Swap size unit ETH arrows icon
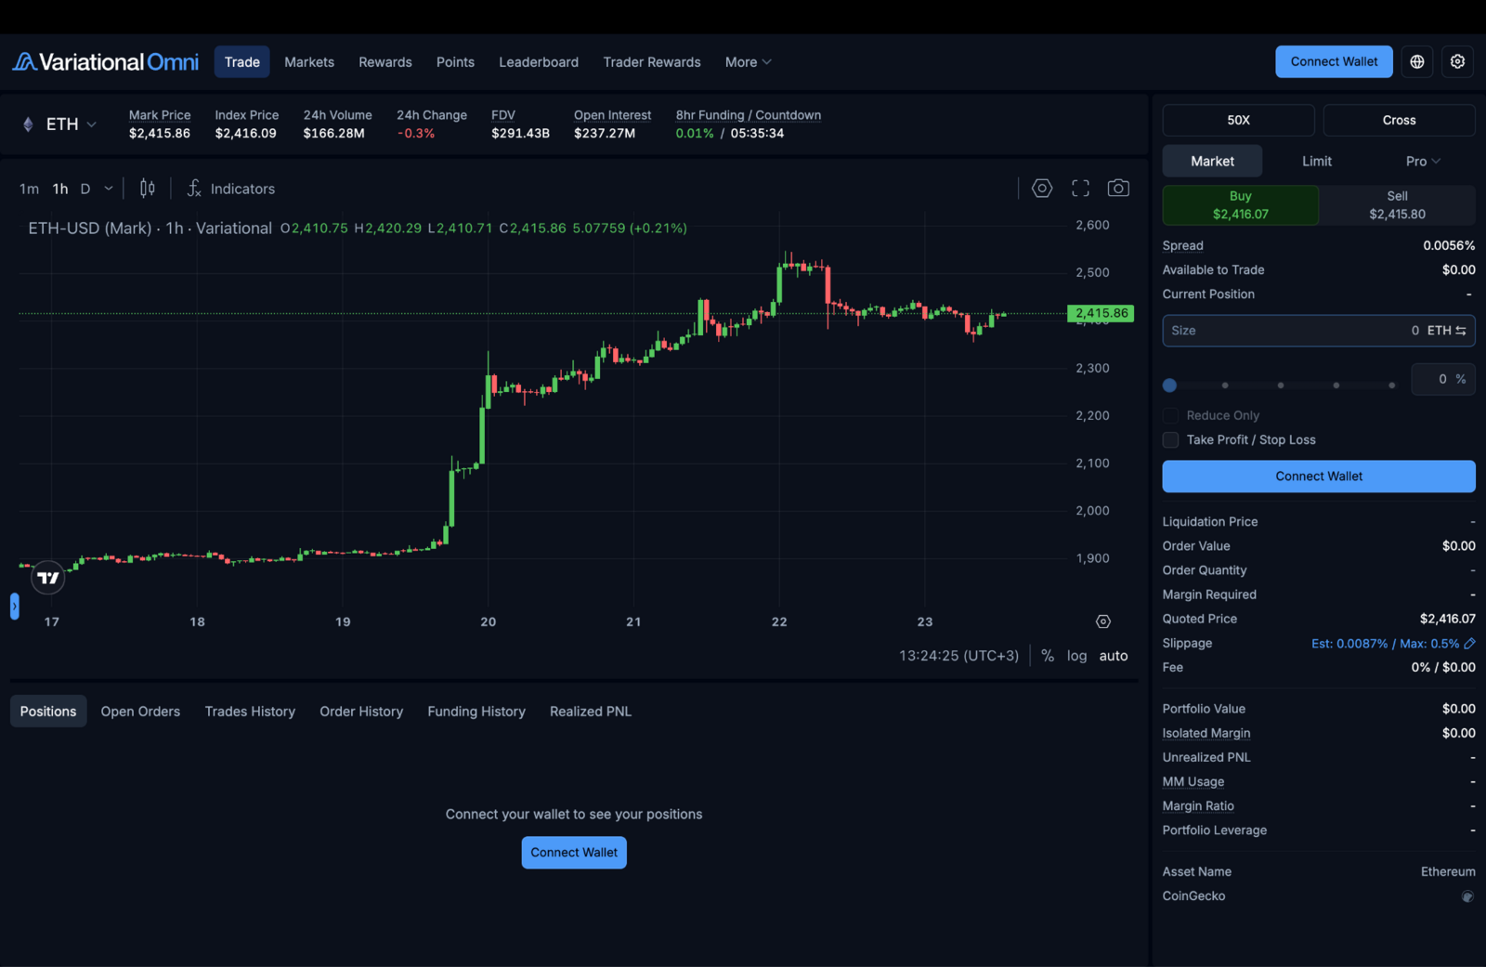 [x=1461, y=331]
